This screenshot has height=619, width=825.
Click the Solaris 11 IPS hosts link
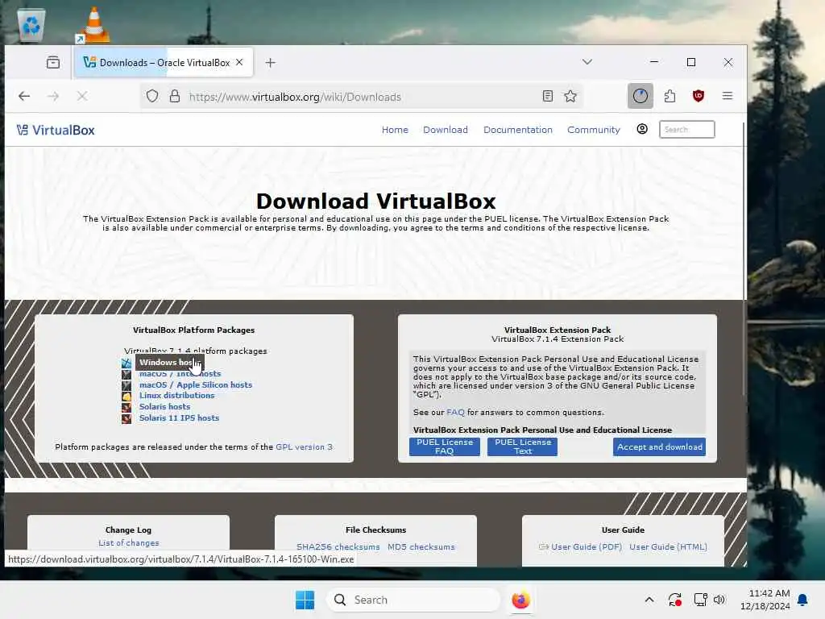click(x=180, y=418)
